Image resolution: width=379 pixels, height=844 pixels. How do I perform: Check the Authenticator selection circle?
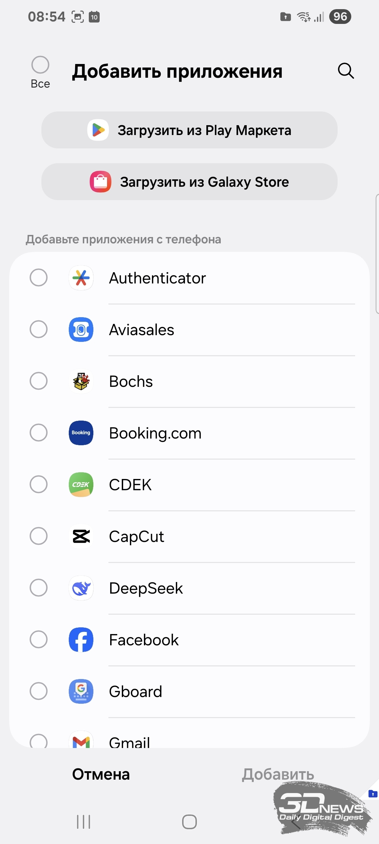tap(39, 278)
